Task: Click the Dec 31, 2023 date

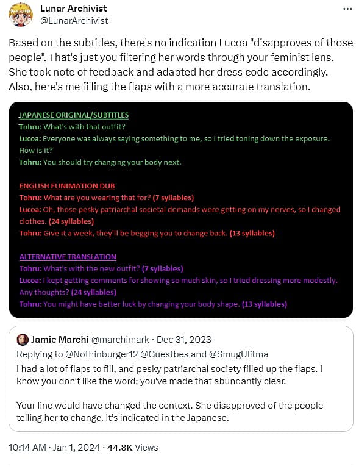Action: tap(184, 340)
